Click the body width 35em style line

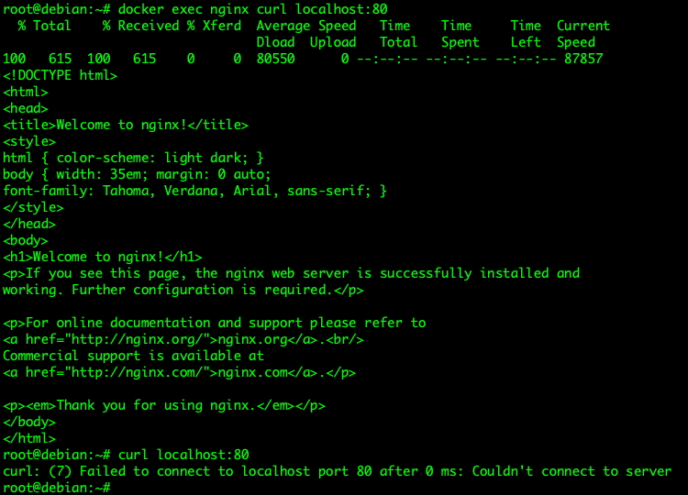(x=137, y=174)
